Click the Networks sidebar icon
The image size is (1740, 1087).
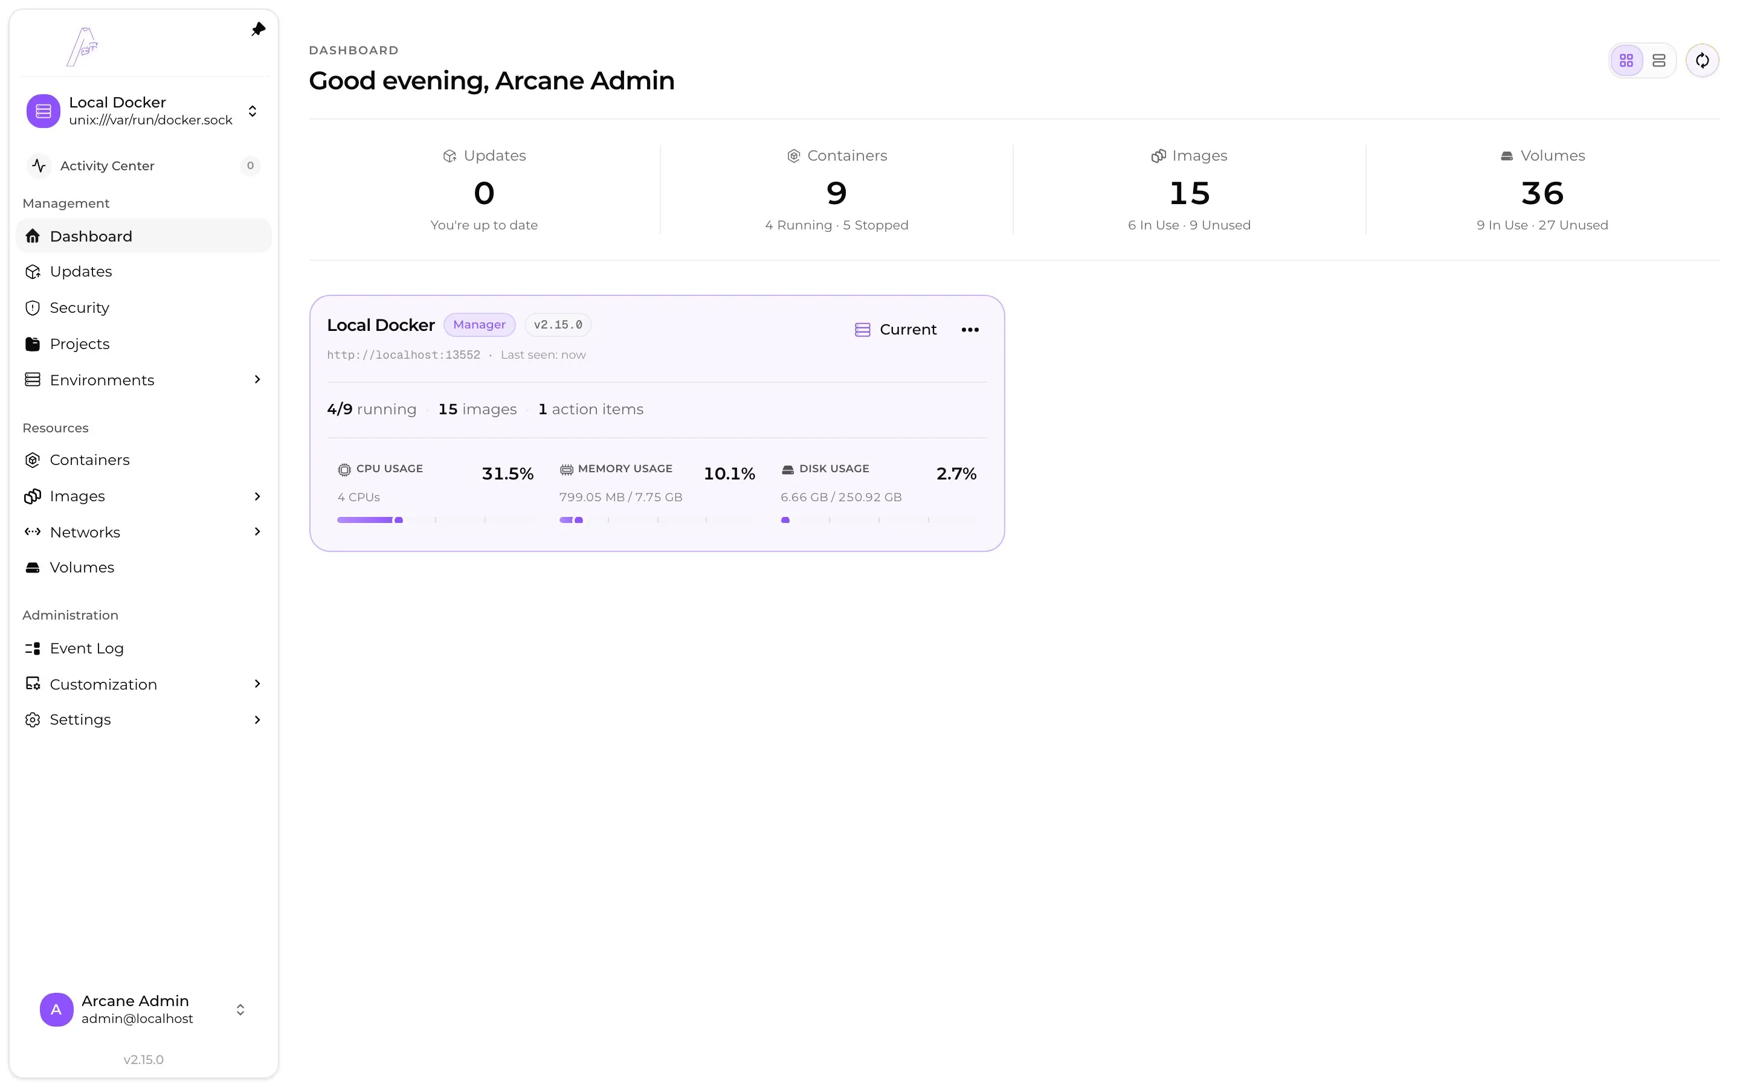pos(33,532)
